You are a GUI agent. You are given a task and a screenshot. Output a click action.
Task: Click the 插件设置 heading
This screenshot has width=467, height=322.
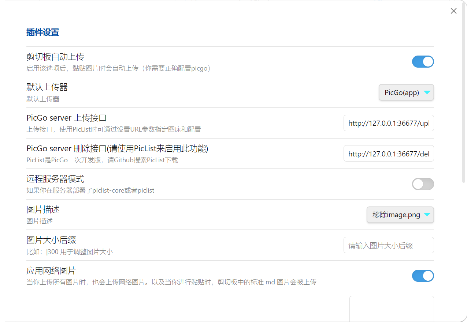[42, 33]
